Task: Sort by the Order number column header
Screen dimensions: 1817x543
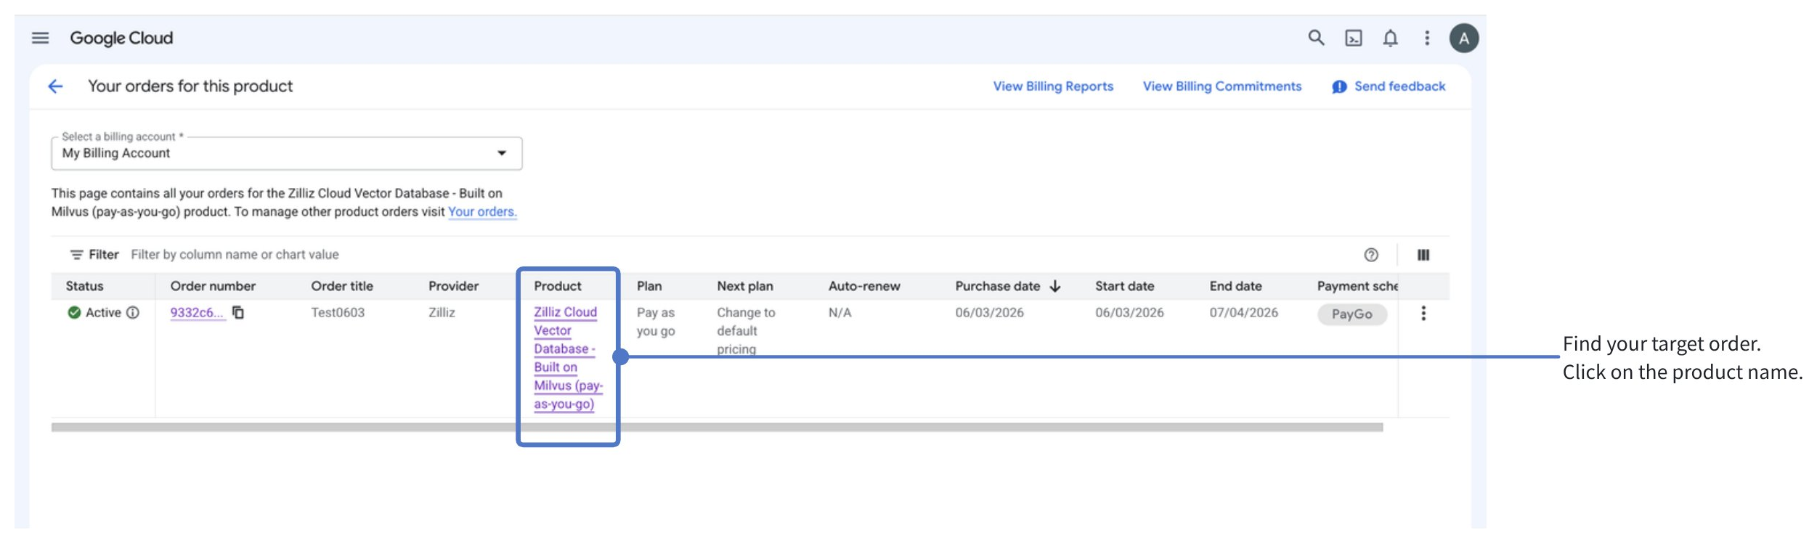Action: point(213,286)
